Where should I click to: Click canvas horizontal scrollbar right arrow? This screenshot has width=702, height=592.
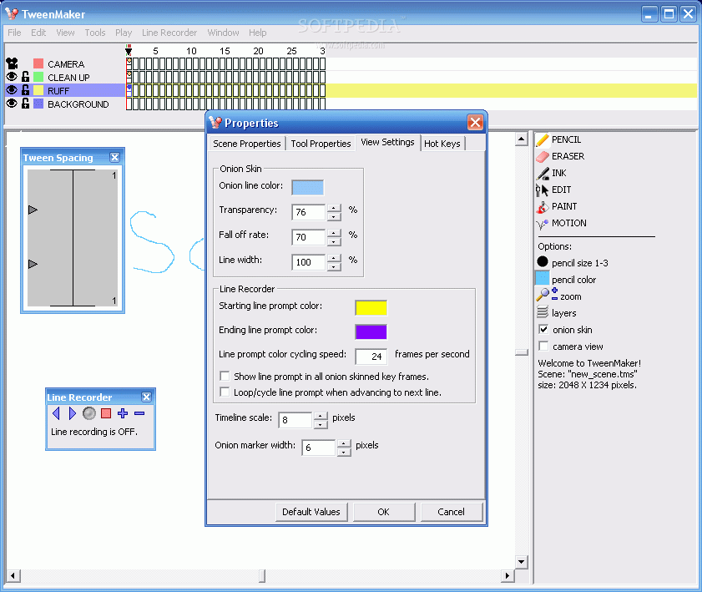(x=508, y=576)
